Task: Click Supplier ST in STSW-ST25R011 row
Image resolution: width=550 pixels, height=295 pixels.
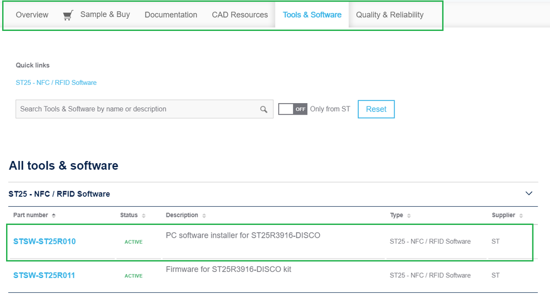Action: point(495,275)
